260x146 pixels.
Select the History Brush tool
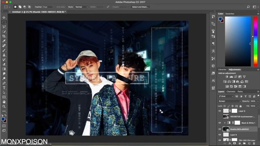[x=4, y=60]
